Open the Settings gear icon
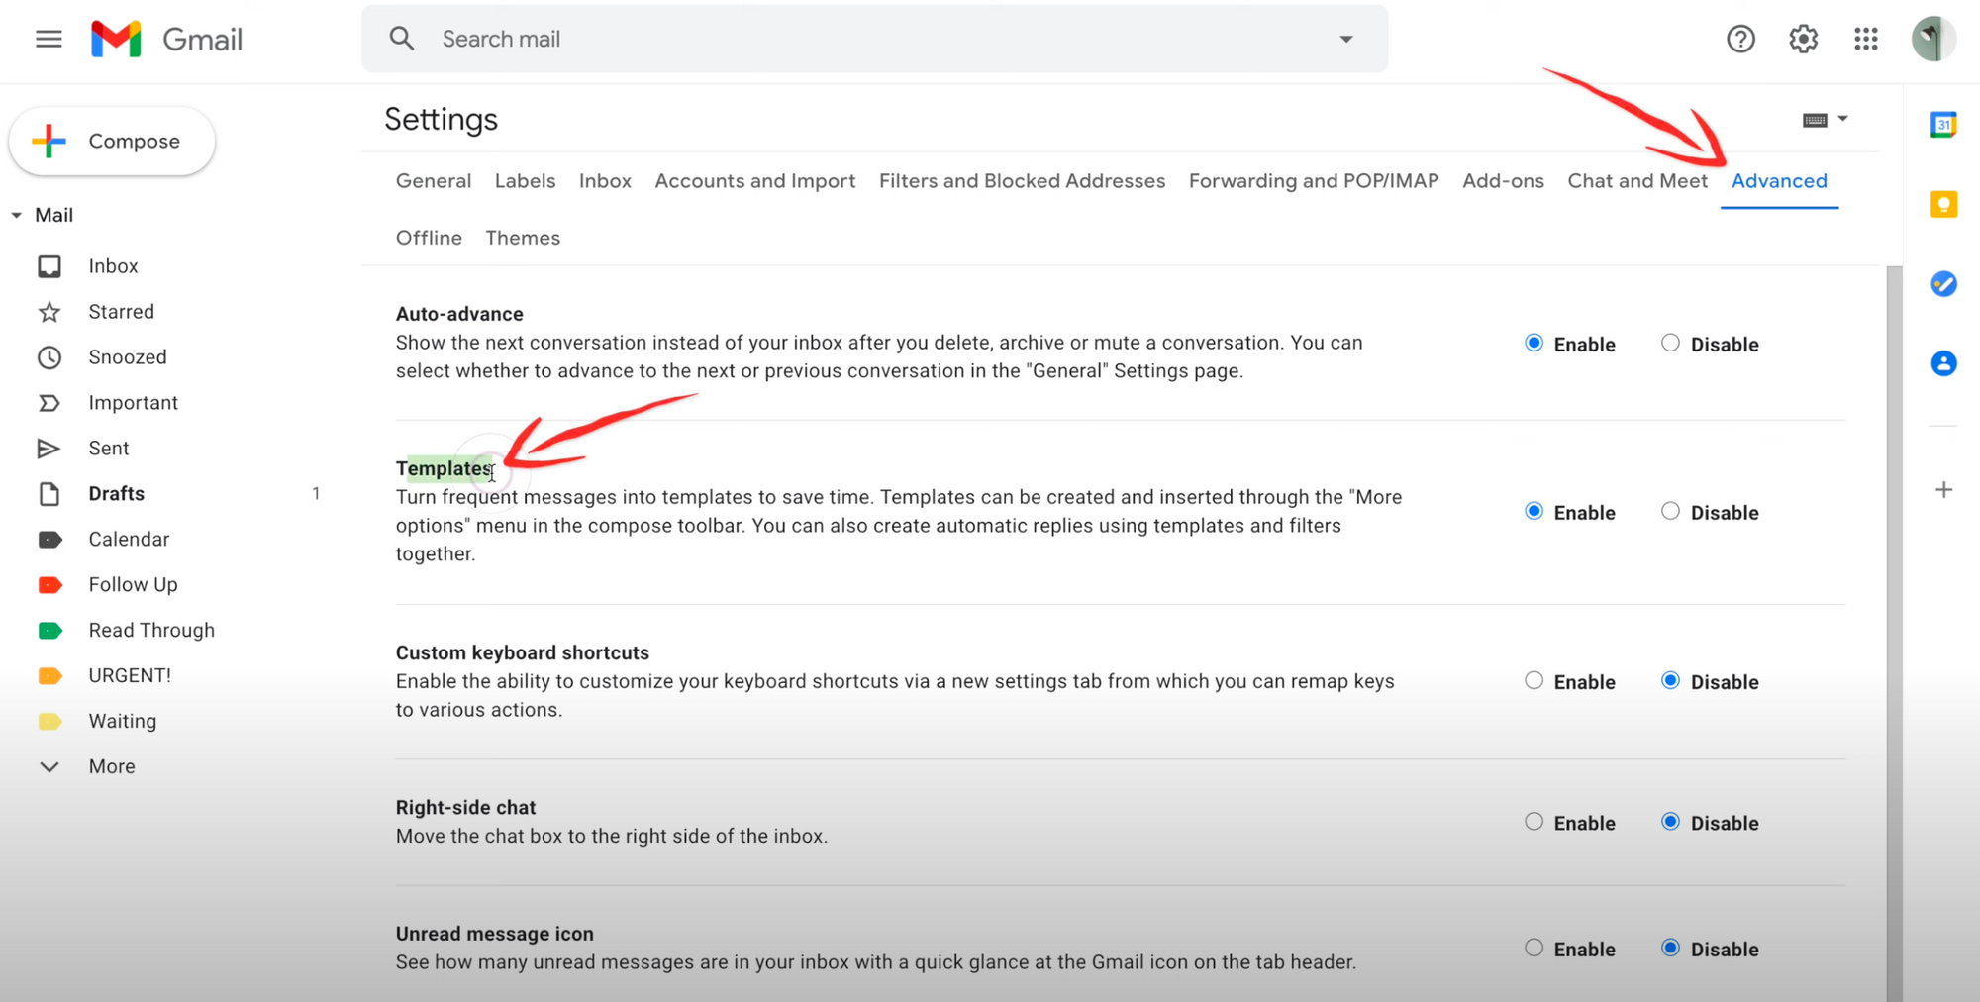This screenshot has height=1002, width=1980. pos(1804,39)
